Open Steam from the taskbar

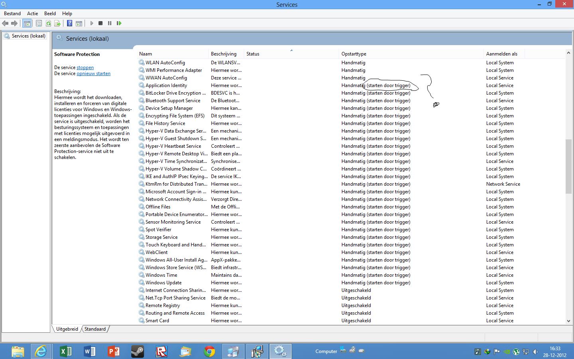point(137,351)
